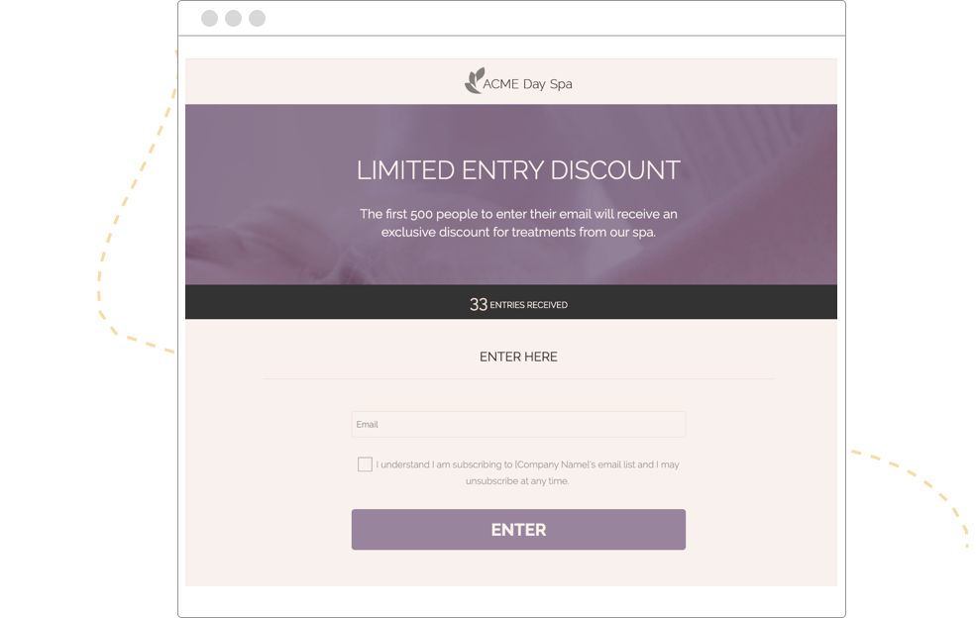976x618 pixels.
Task: Tick the email list subscription checkbox
Action: pyautogui.click(x=366, y=464)
